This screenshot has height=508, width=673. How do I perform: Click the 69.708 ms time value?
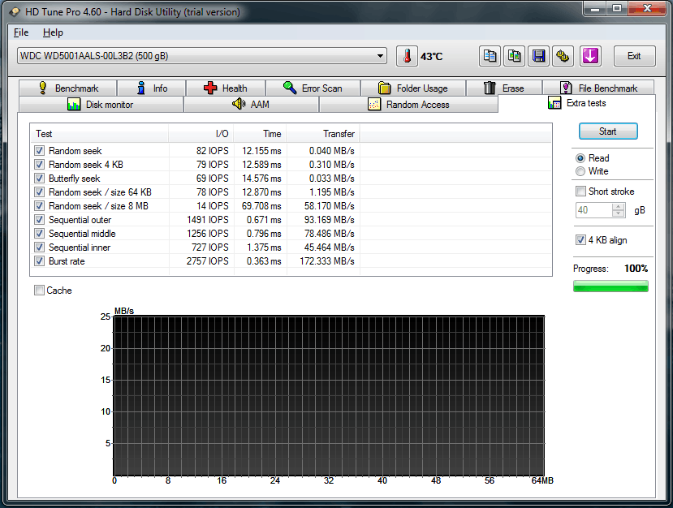261,206
